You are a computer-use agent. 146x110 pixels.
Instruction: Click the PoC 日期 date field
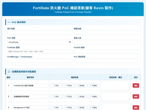[40, 42]
